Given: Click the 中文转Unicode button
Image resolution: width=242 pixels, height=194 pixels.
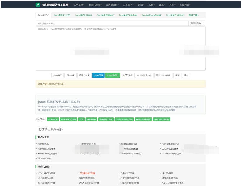Looking at the screenshot, I should [144, 75].
